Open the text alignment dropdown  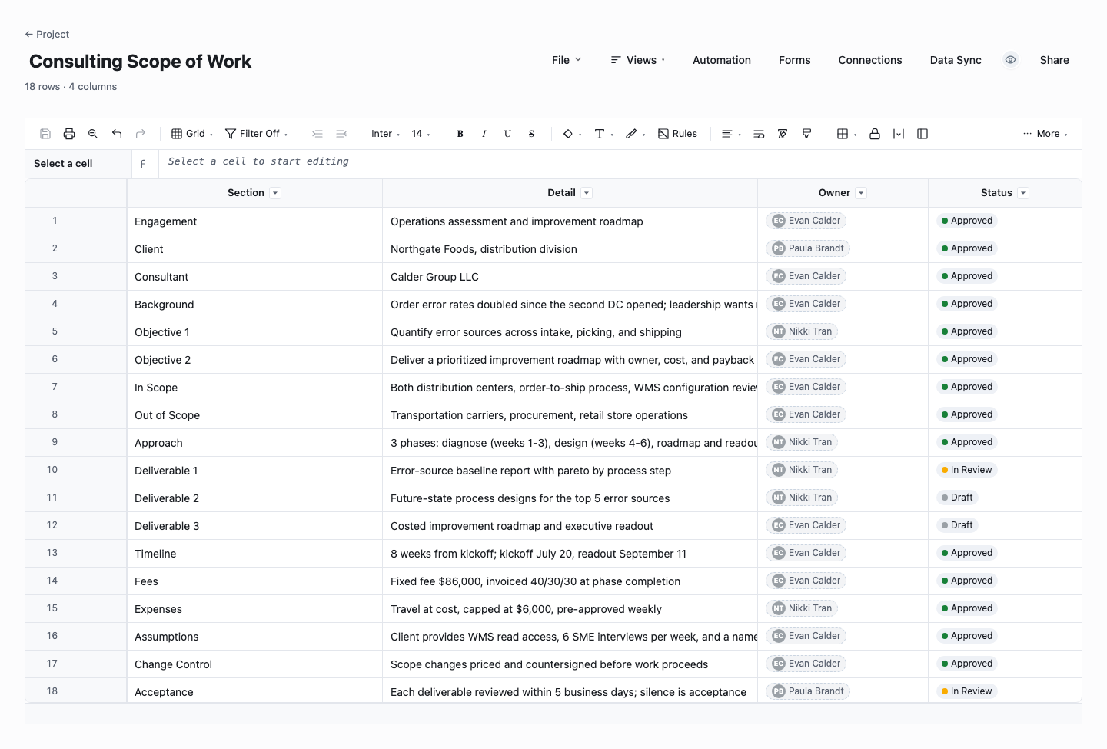point(731,134)
